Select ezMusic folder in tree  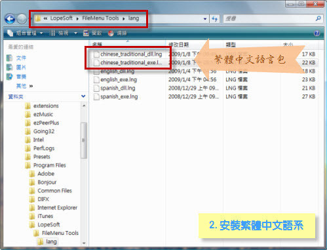click(43, 114)
